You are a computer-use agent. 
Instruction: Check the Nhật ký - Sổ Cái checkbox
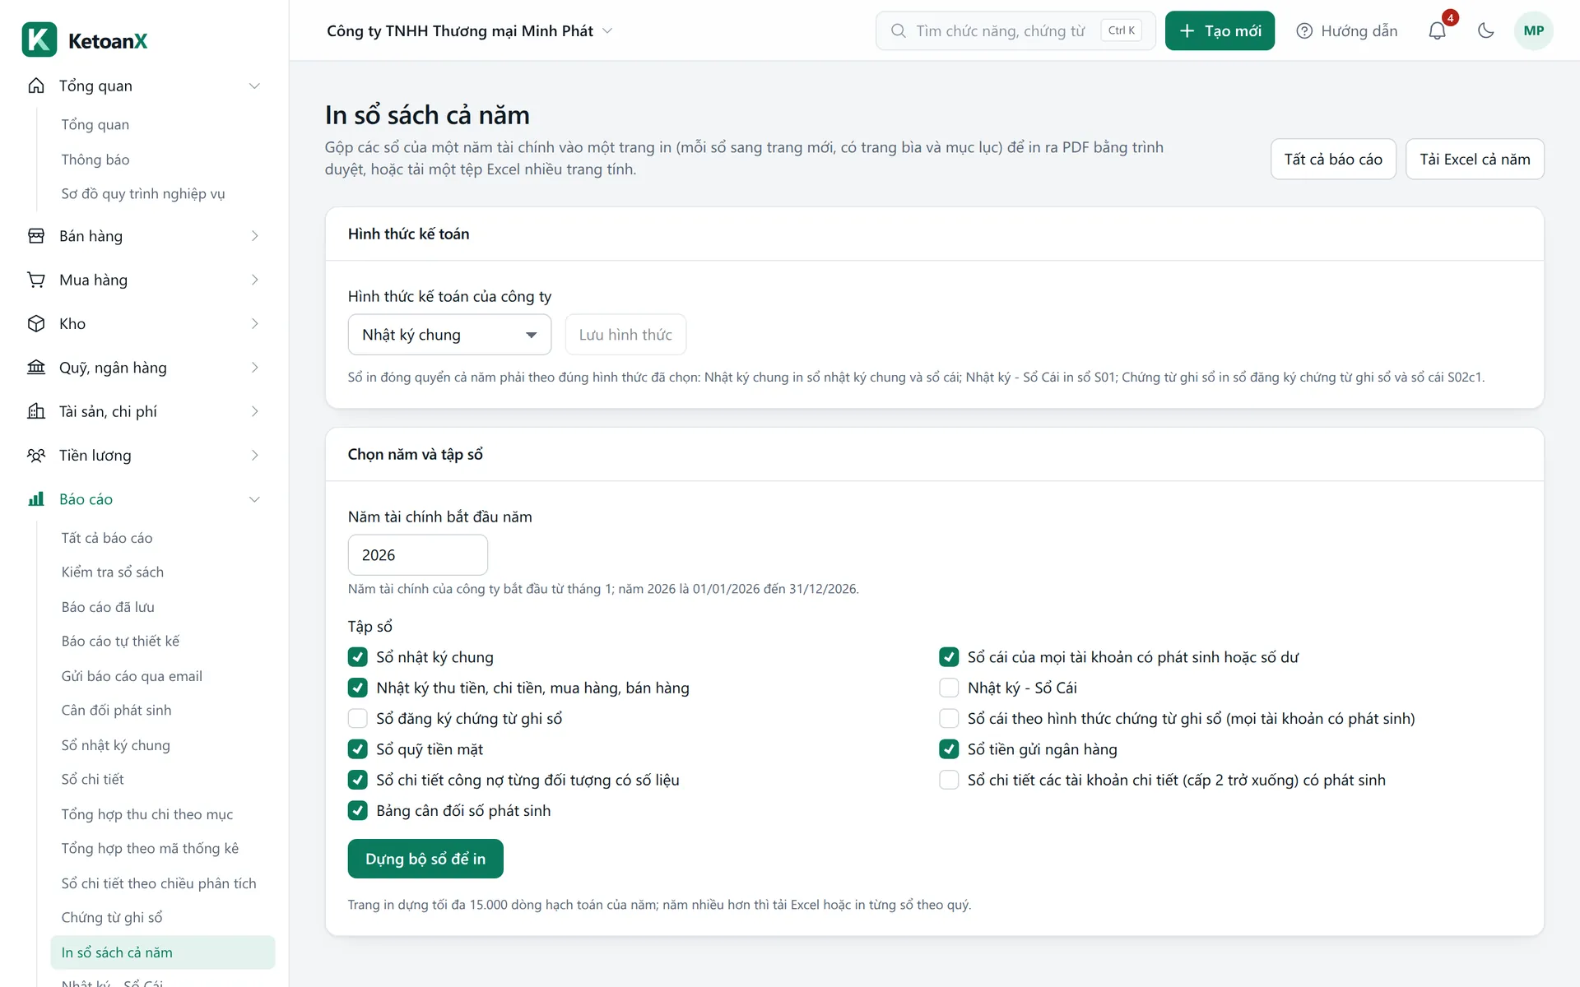pyautogui.click(x=949, y=688)
